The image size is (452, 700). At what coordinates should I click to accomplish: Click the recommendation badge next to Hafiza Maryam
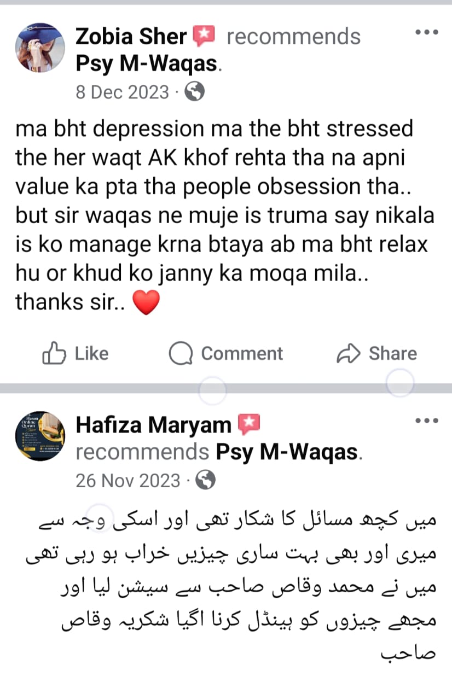[248, 424]
